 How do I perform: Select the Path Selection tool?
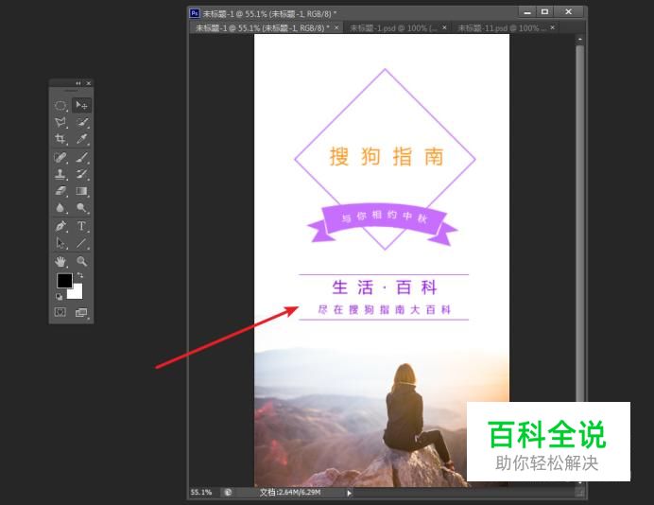60,243
